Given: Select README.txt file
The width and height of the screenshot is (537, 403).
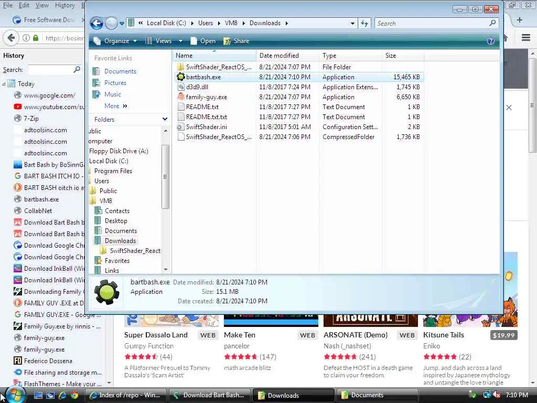Looking at the screenshot, I should [202, 107].
